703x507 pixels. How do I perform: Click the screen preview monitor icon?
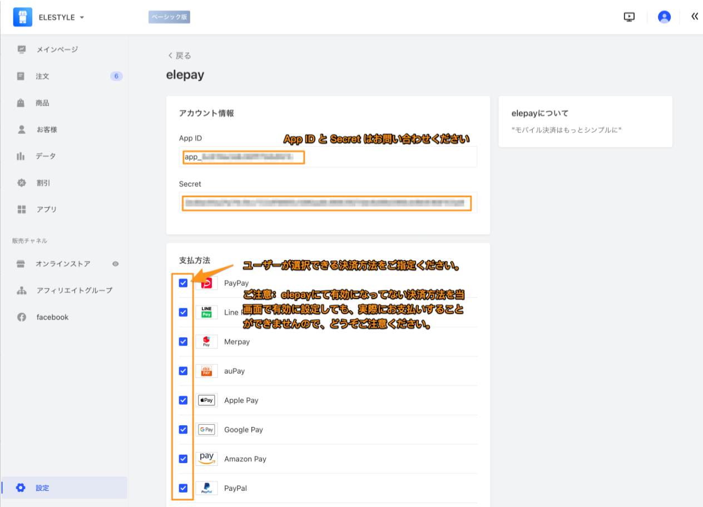[x=629, y=16]
